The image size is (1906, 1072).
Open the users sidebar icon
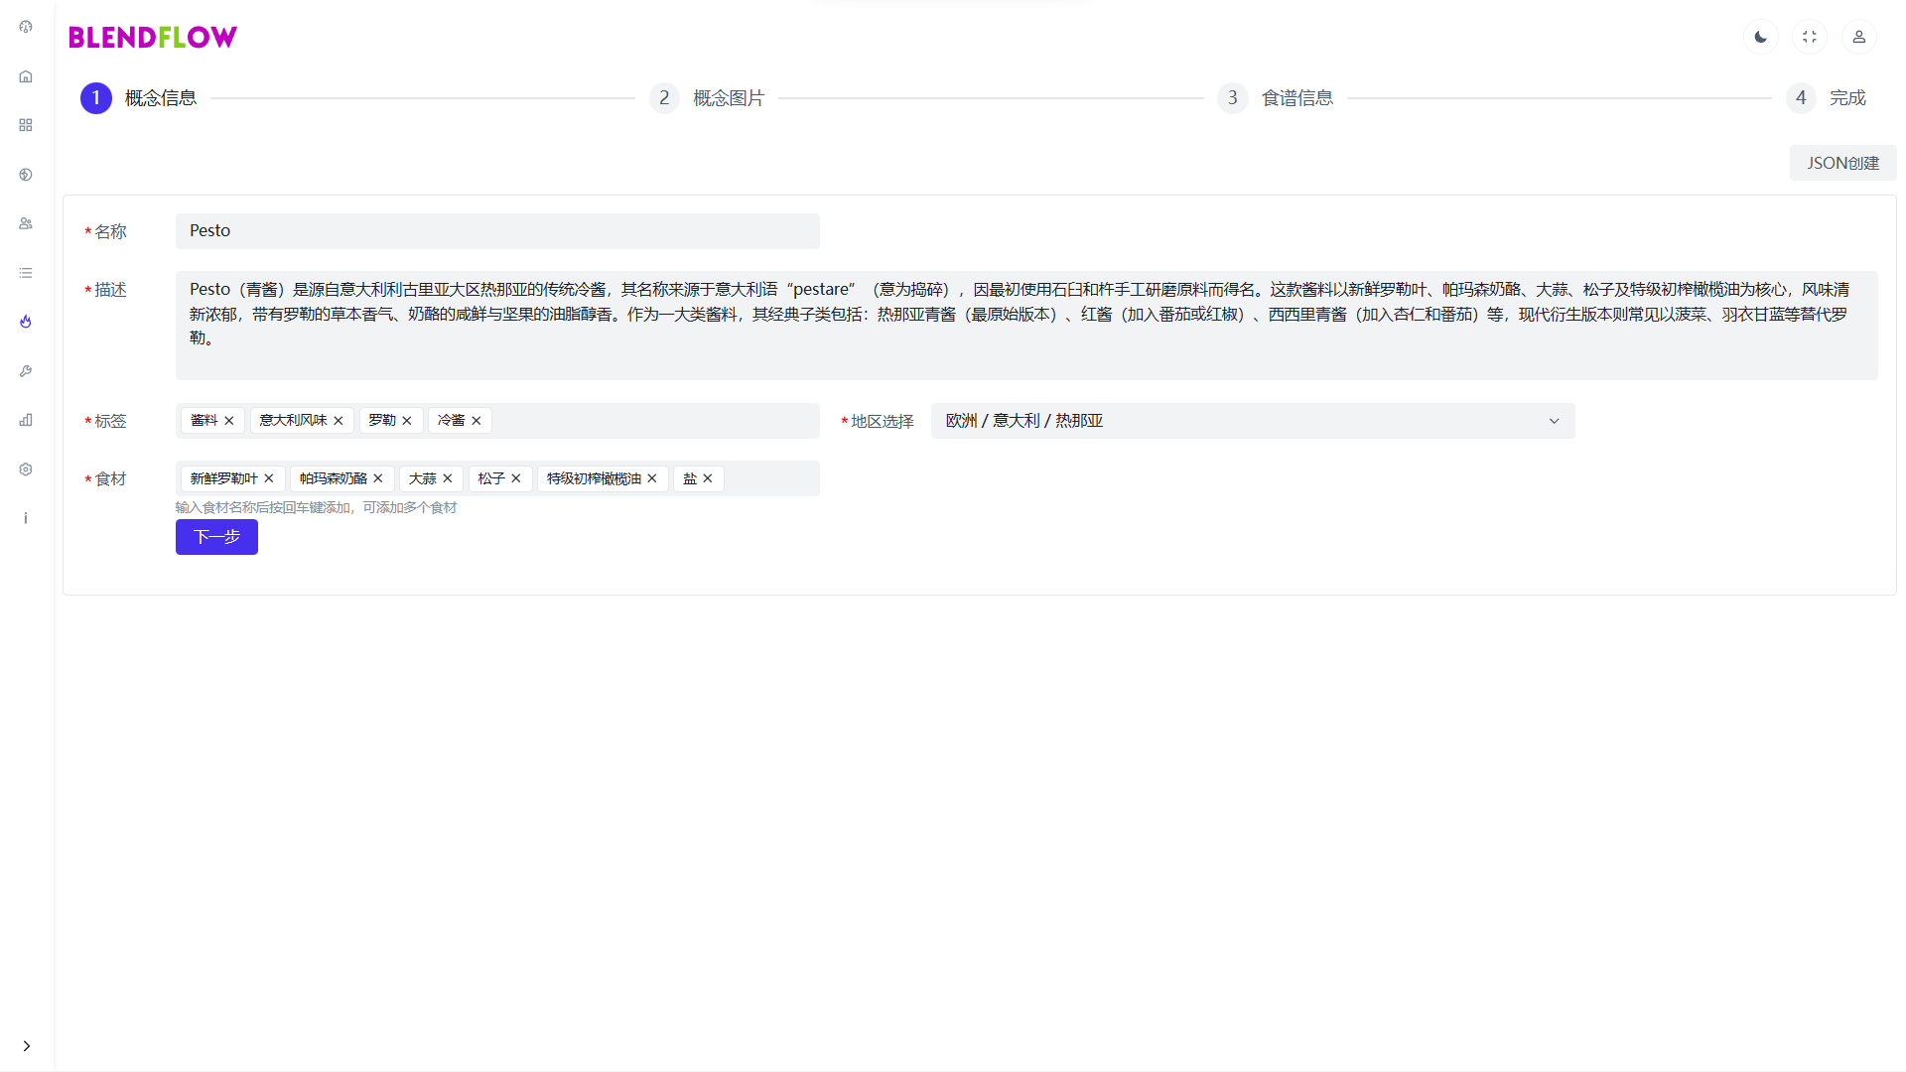pos(26,223)
